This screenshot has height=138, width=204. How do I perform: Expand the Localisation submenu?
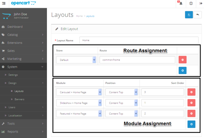point(23,116)
